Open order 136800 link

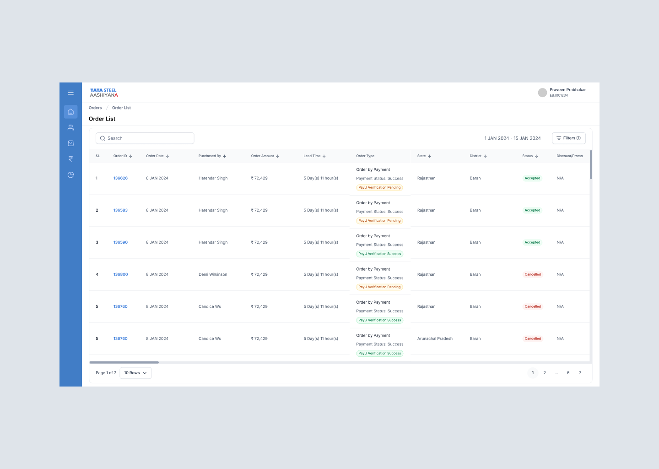tap(120, 274)
